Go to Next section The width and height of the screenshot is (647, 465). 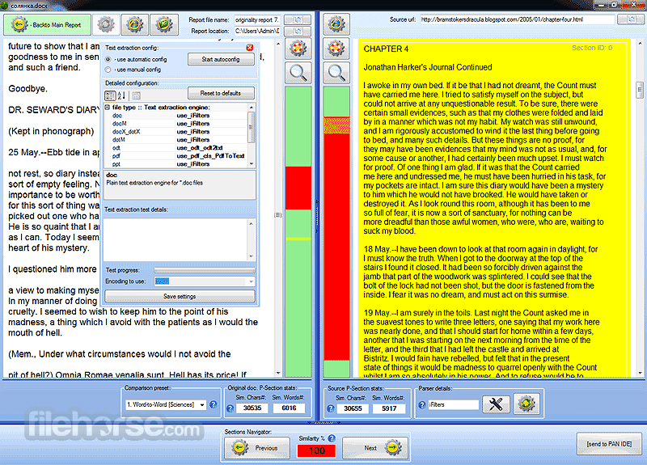(x=375, y=448)
